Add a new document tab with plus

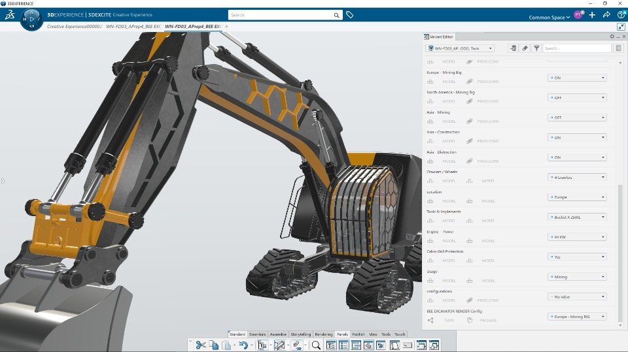coord(227,26)
